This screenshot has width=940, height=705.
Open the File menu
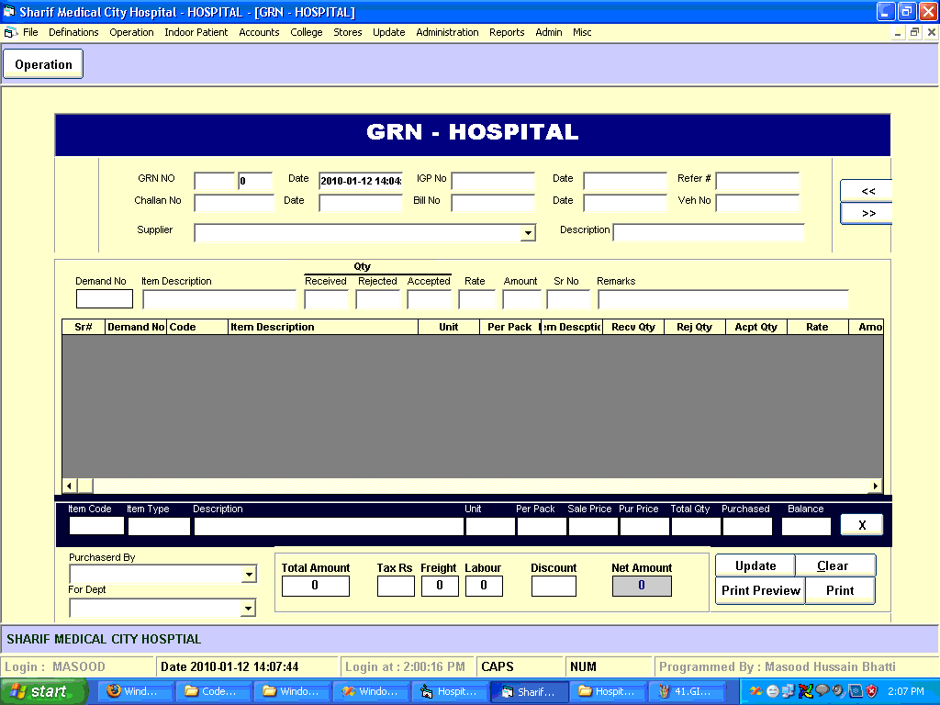tap(30, 32)
